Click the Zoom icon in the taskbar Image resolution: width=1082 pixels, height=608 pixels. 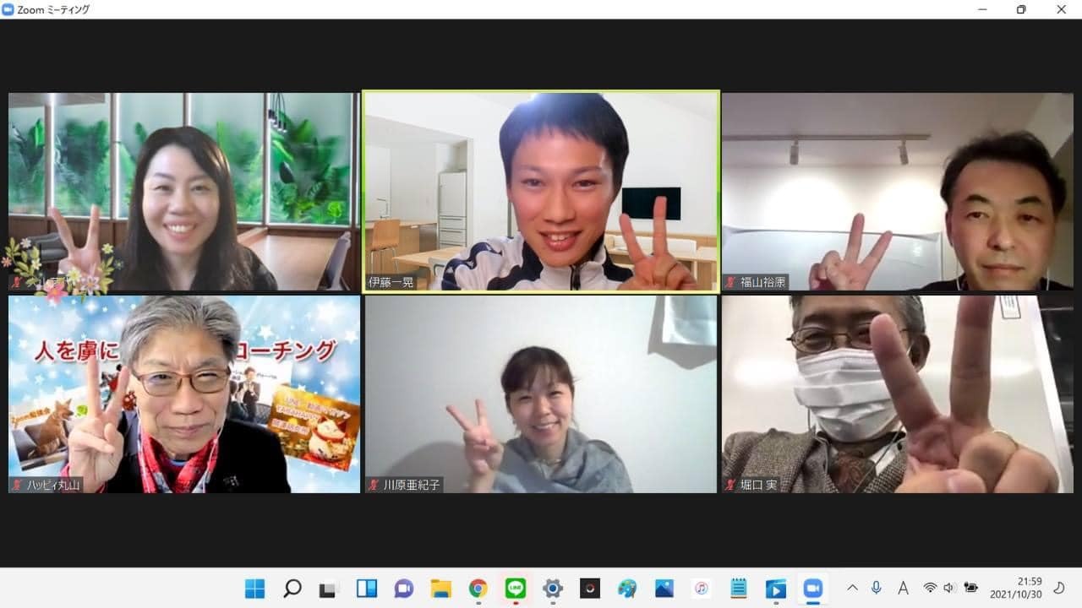click(813, 589)
